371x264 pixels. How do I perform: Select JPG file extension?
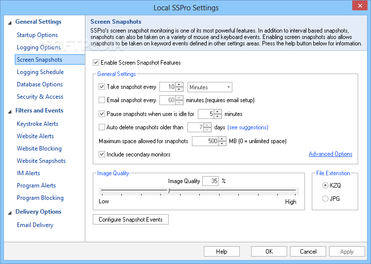coord(325,199)
